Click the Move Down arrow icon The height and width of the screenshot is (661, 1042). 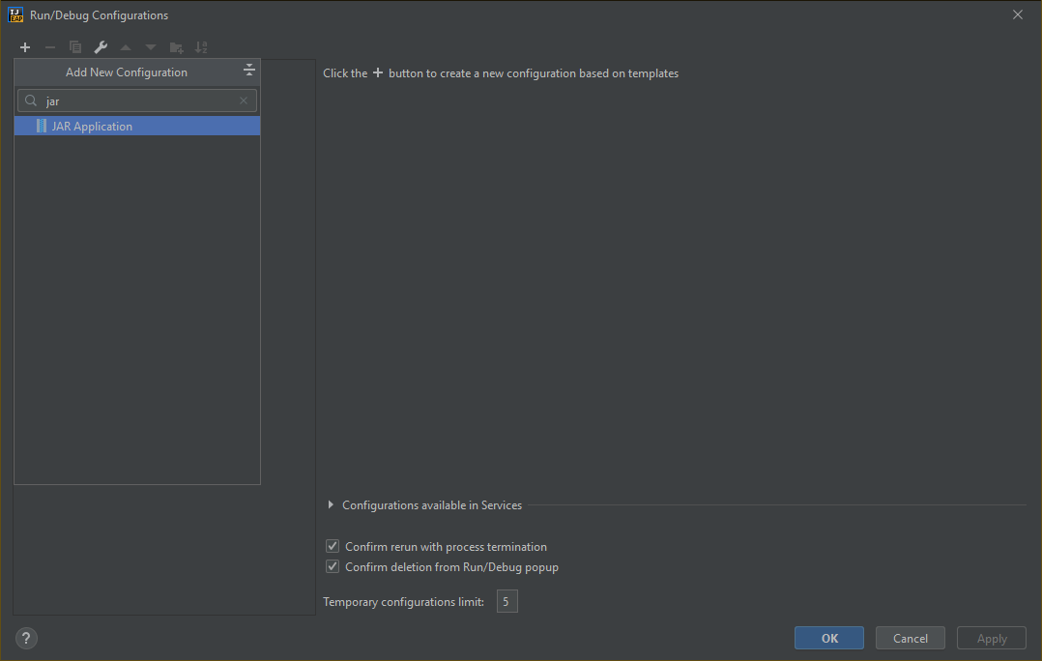(151, 47)
